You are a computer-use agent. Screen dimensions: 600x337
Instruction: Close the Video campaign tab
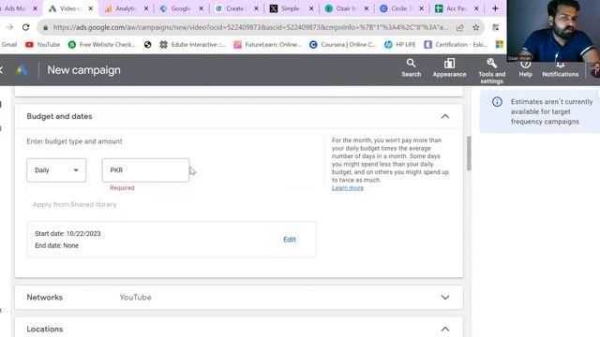tap(91, 8)
